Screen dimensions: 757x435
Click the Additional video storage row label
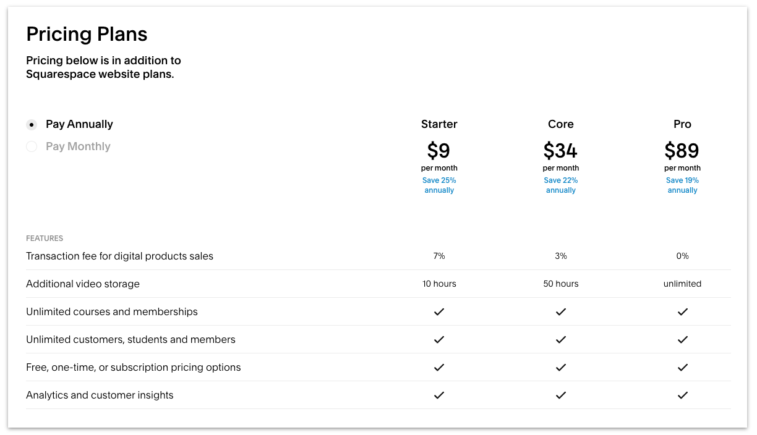83,284
